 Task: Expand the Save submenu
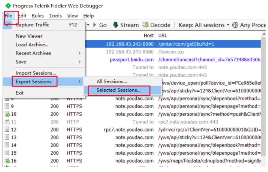point(44,61)
